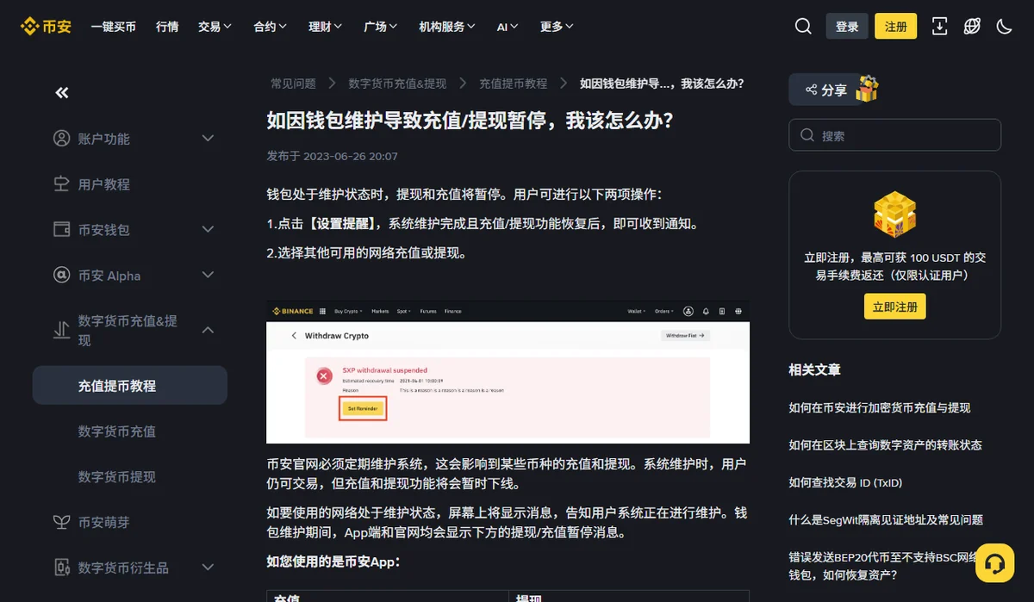Image resolution: width=1034 pixels, height=602 pixels.
Task: Click the publish date 2023-06-26 20:07
Action: pyautogui.click(x=351, y=156)
